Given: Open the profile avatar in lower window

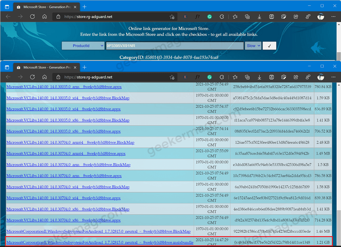Looking at the screenshot, I should tap(321, 77).
